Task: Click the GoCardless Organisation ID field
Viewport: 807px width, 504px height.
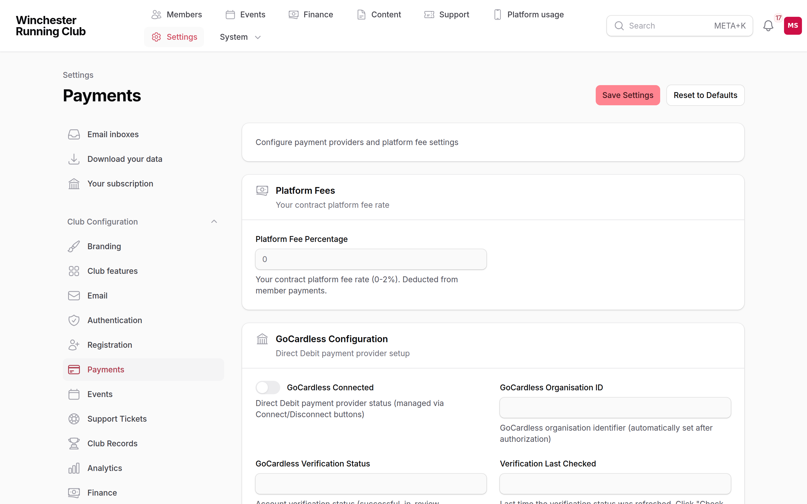Action: tap(615, 408)
